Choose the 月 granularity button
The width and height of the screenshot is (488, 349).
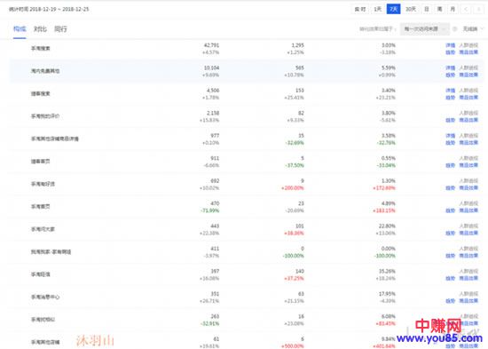pos(453,10)
